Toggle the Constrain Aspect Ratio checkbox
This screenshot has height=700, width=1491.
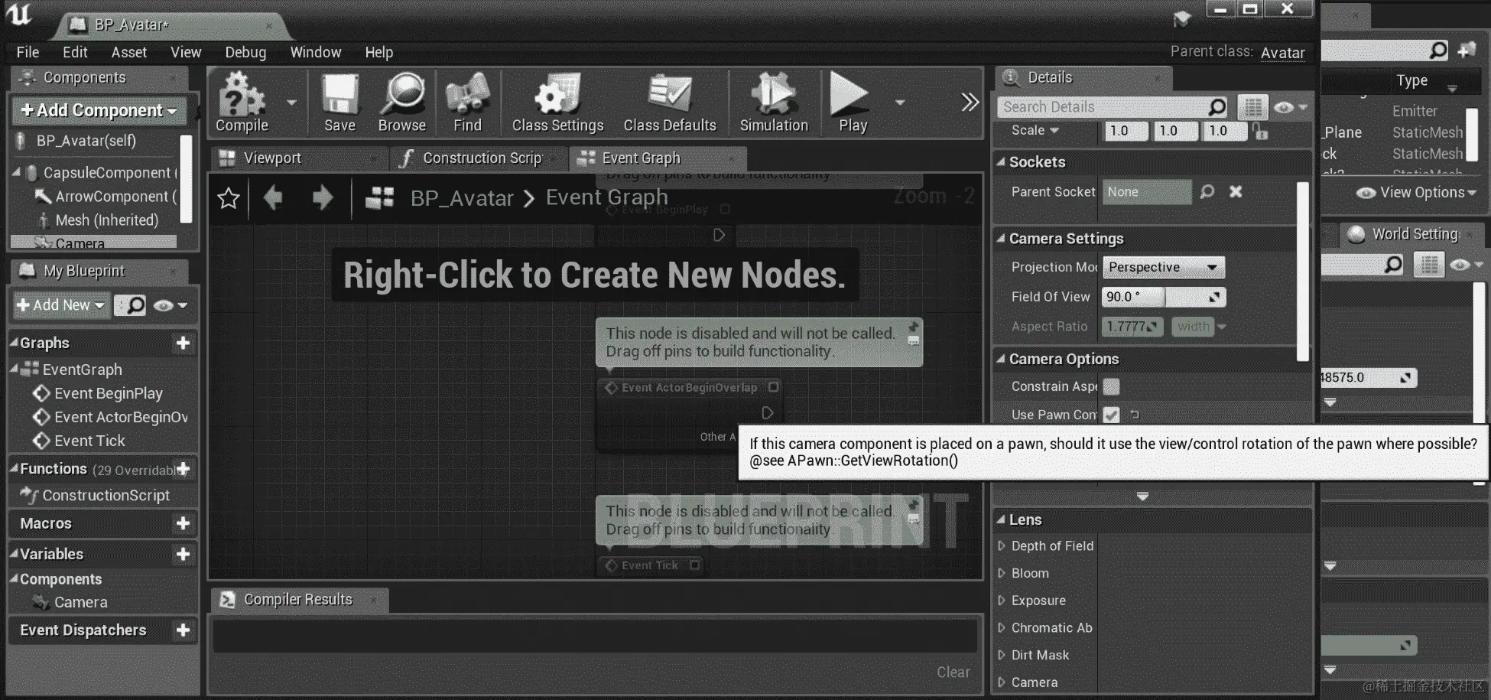[1112, 386]
